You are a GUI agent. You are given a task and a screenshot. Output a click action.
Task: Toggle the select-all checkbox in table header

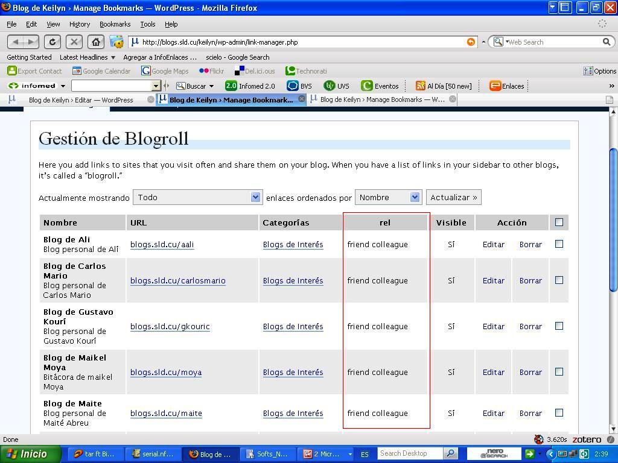559,222
